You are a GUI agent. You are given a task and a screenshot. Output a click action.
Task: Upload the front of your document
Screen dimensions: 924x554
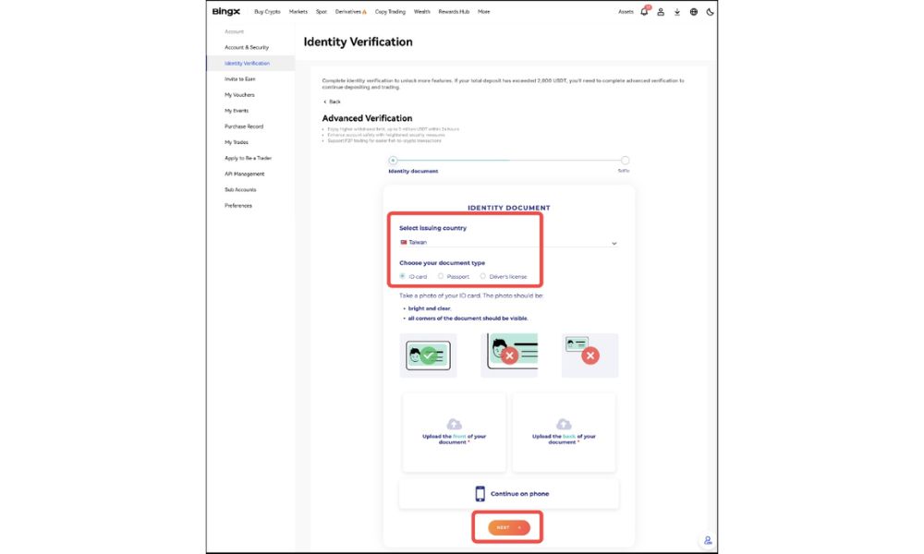454,432
